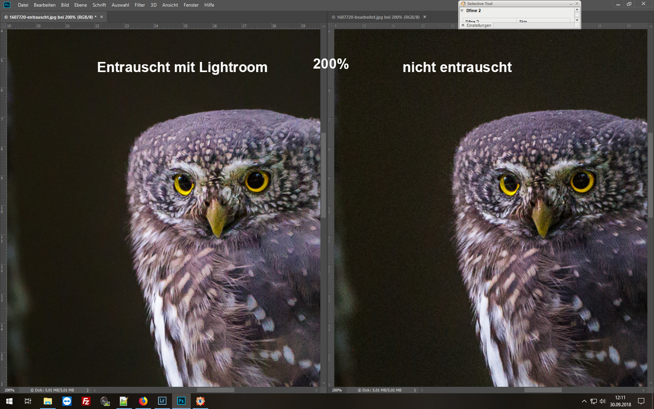
Task: Open Lightroom from the taskbar
Action: click(162, 401)
